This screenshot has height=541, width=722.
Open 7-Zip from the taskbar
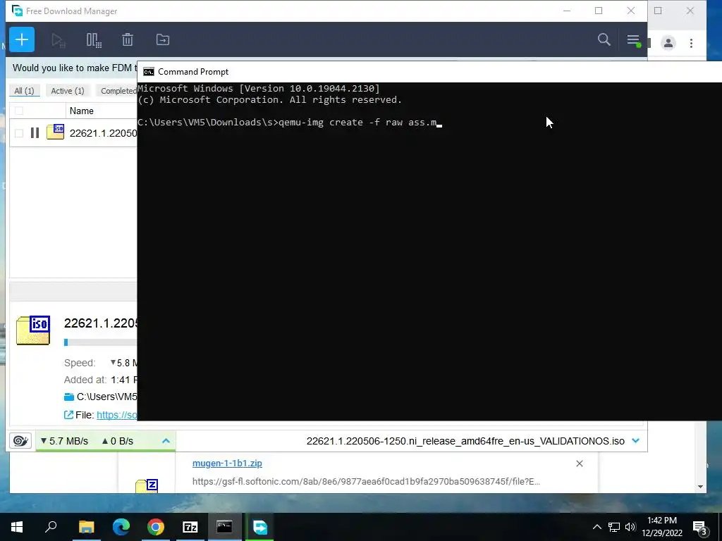click(190, 527)
